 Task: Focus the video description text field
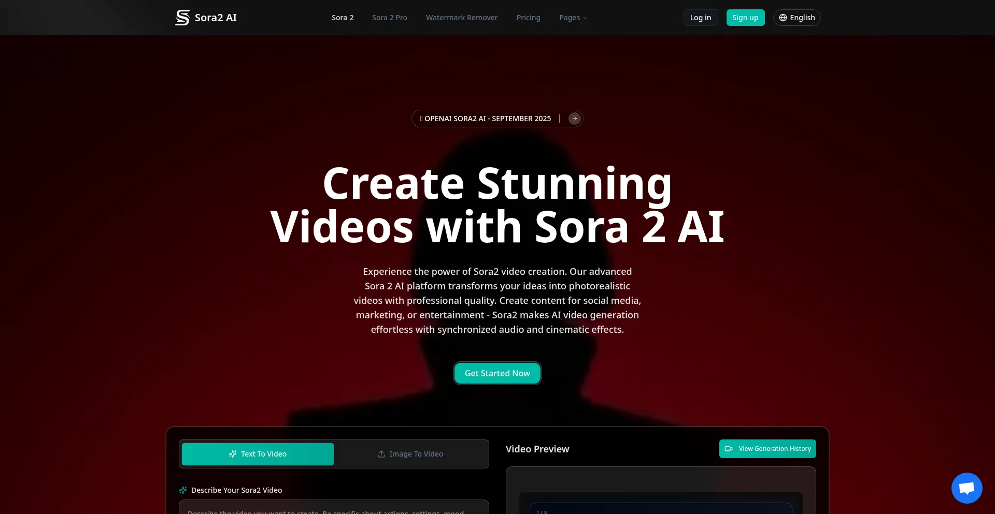(x=334, y=508)
